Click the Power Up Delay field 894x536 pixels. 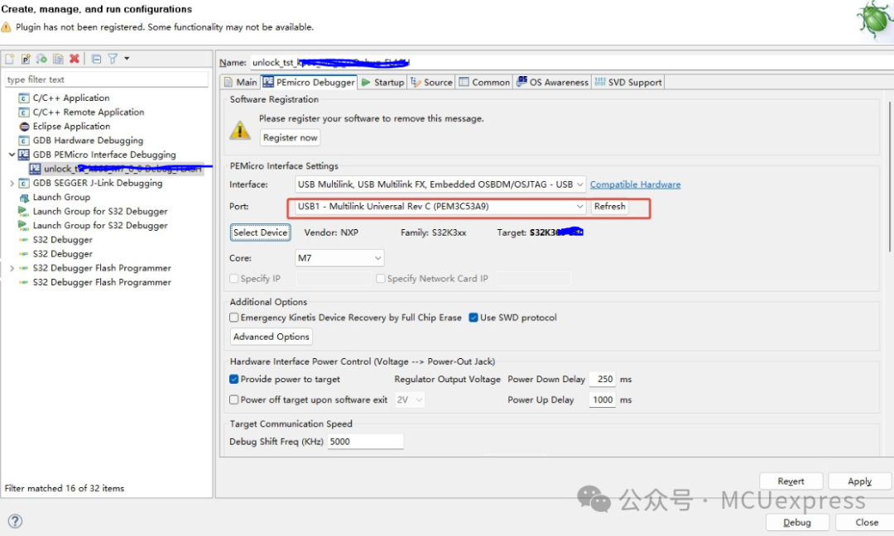[603, 400]
